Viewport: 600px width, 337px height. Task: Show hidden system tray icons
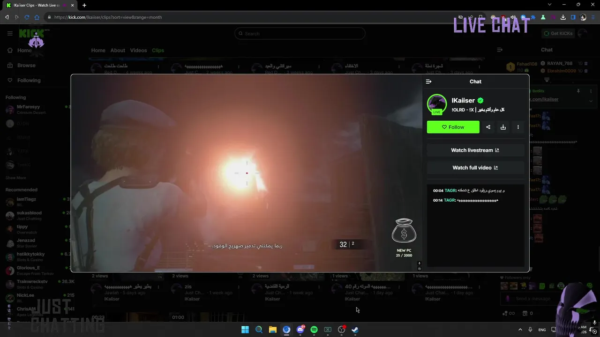pyautogui.click(x=520, y=330)
